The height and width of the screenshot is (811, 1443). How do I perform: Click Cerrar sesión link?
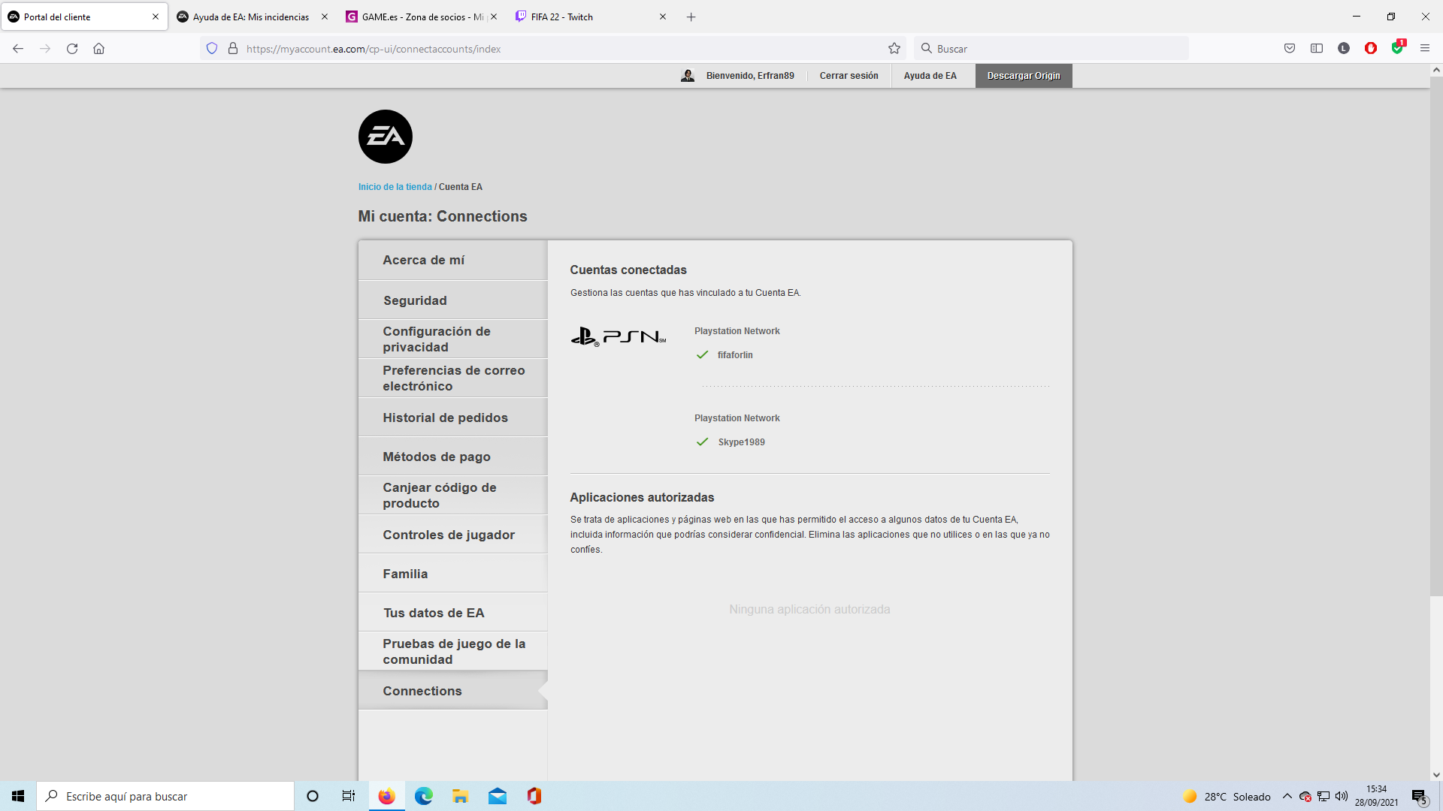pyautogui.click(x=849, y=76)
